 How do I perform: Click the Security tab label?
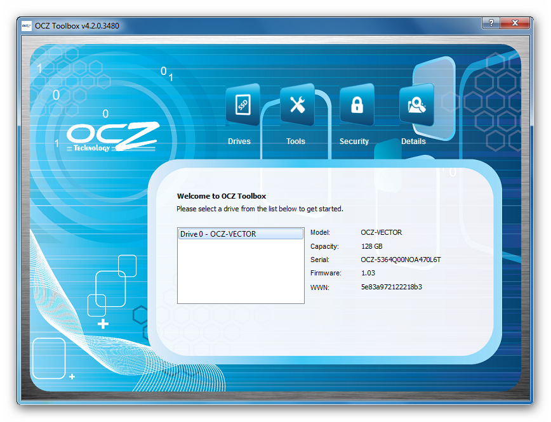[x=354, y=142]
